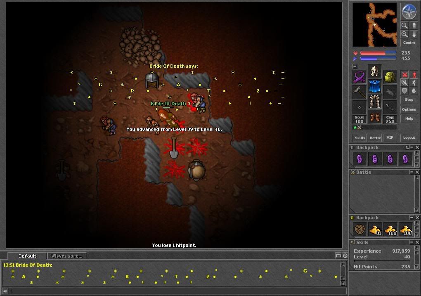Click the shovel on the cave floor
This screenshot has height=296, width=421.
[x=174, y=148]
